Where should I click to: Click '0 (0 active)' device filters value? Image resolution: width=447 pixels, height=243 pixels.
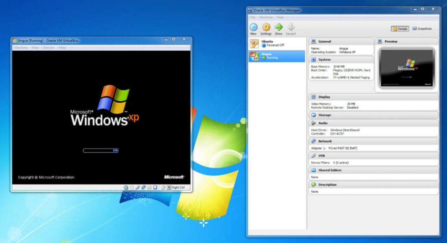point(340,163)
